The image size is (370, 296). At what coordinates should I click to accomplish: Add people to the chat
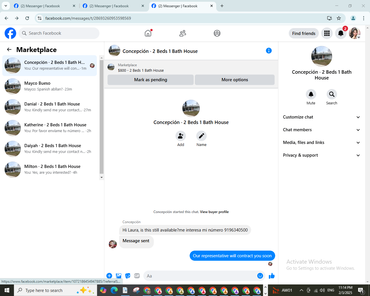pos(181,136)
